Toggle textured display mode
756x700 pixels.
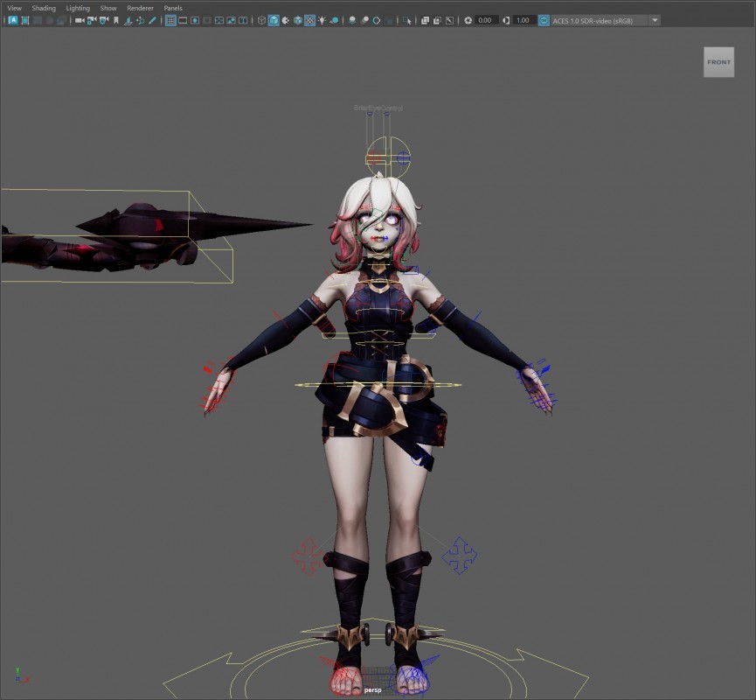pos(309,20)
